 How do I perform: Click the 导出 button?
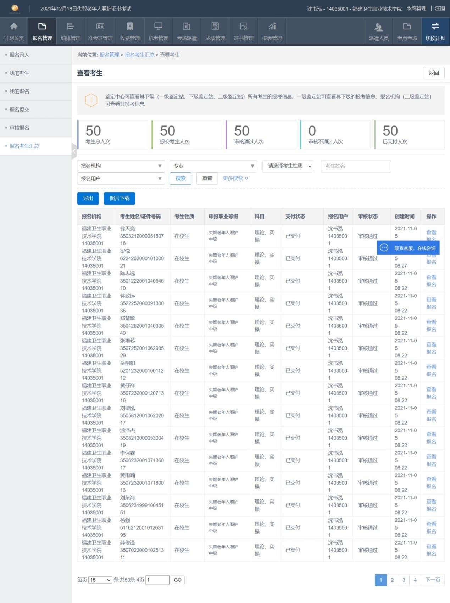click(x=88, y=199)
